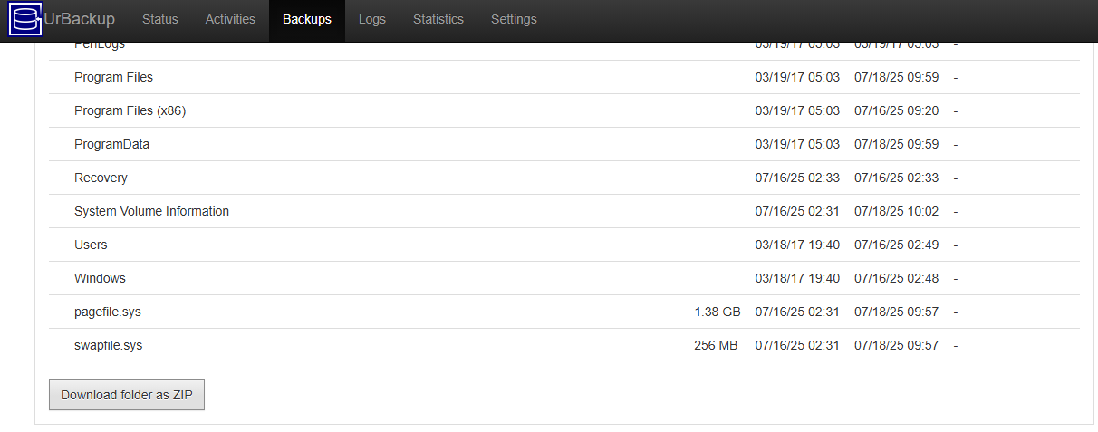Click the UrBackup brand name text
Viewport: 1098px width, 432px height.
80,19
